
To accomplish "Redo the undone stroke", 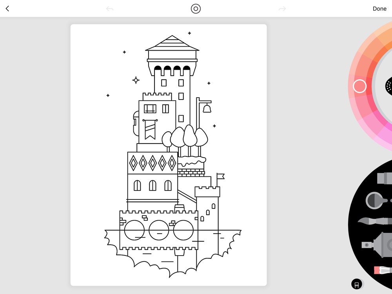I will pos(282,9).
